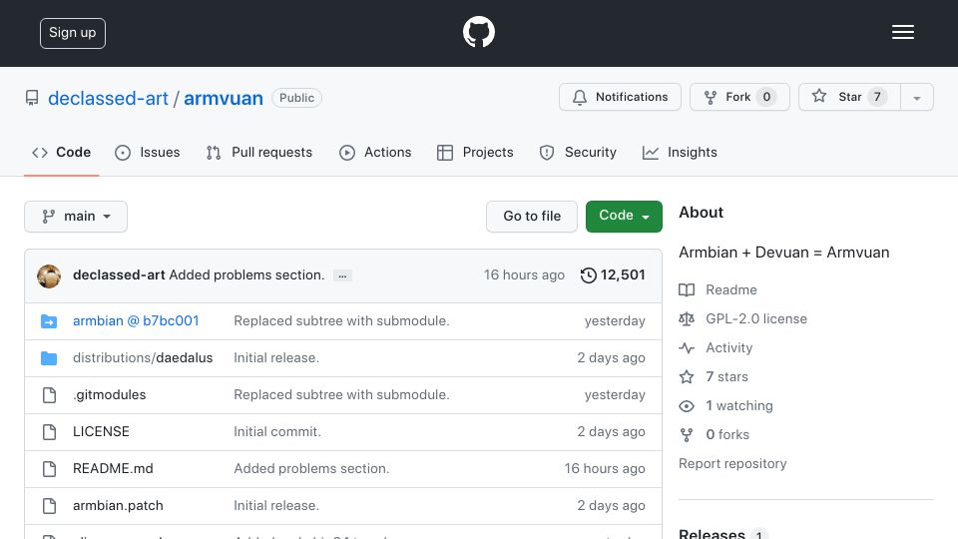Image resolution: width=958 pixels, height=539 pixels.
Task: Open the .gitmodules file
Action: tap(110, 395)
